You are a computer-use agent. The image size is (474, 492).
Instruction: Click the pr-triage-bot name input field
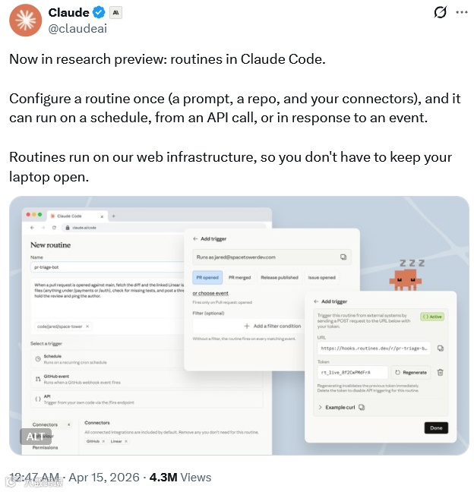click(x=107, y=267)
